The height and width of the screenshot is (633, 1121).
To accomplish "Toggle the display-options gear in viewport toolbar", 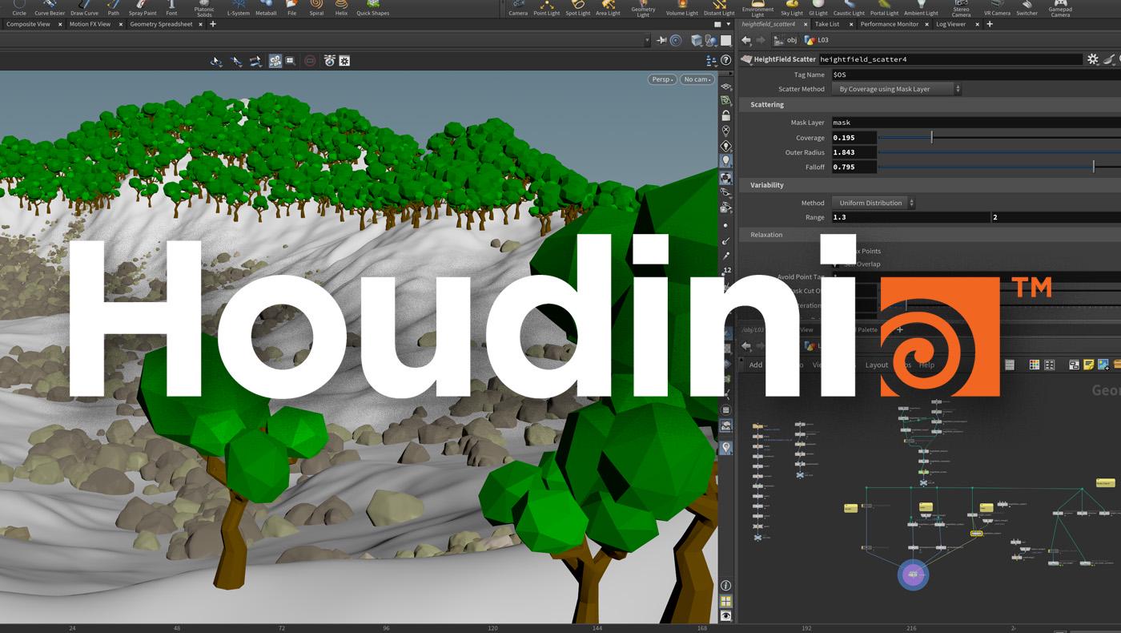I will pyautogui.click(x=344, y=60).
